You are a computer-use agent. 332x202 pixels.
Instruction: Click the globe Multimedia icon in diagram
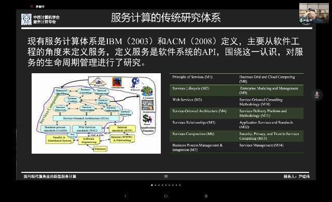135,83
